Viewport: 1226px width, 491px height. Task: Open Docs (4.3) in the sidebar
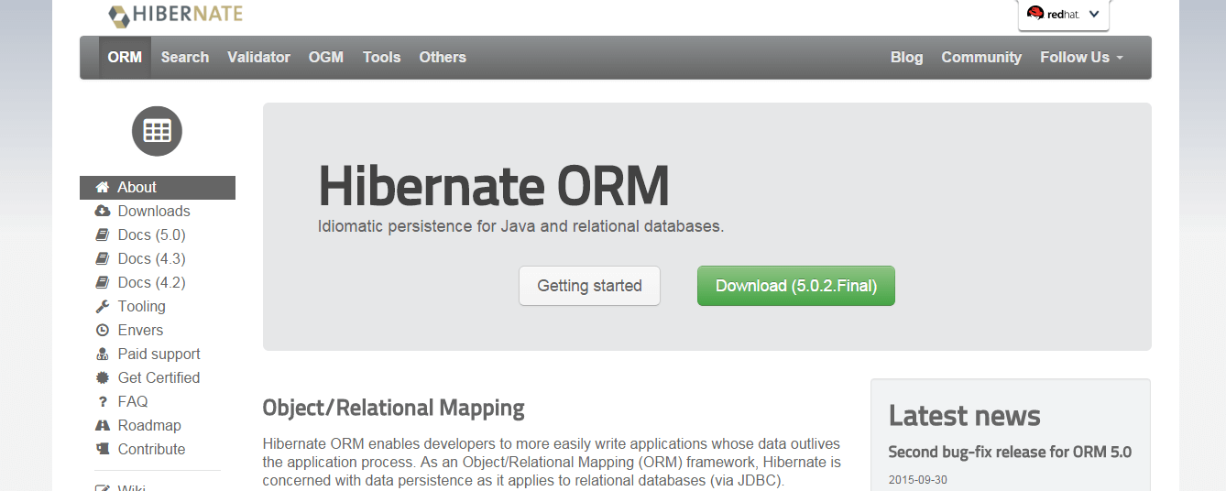tap(151, 258)
